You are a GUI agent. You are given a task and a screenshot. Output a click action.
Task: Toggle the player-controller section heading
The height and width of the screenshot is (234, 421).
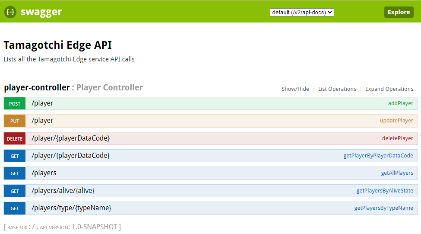click(37, 87)
